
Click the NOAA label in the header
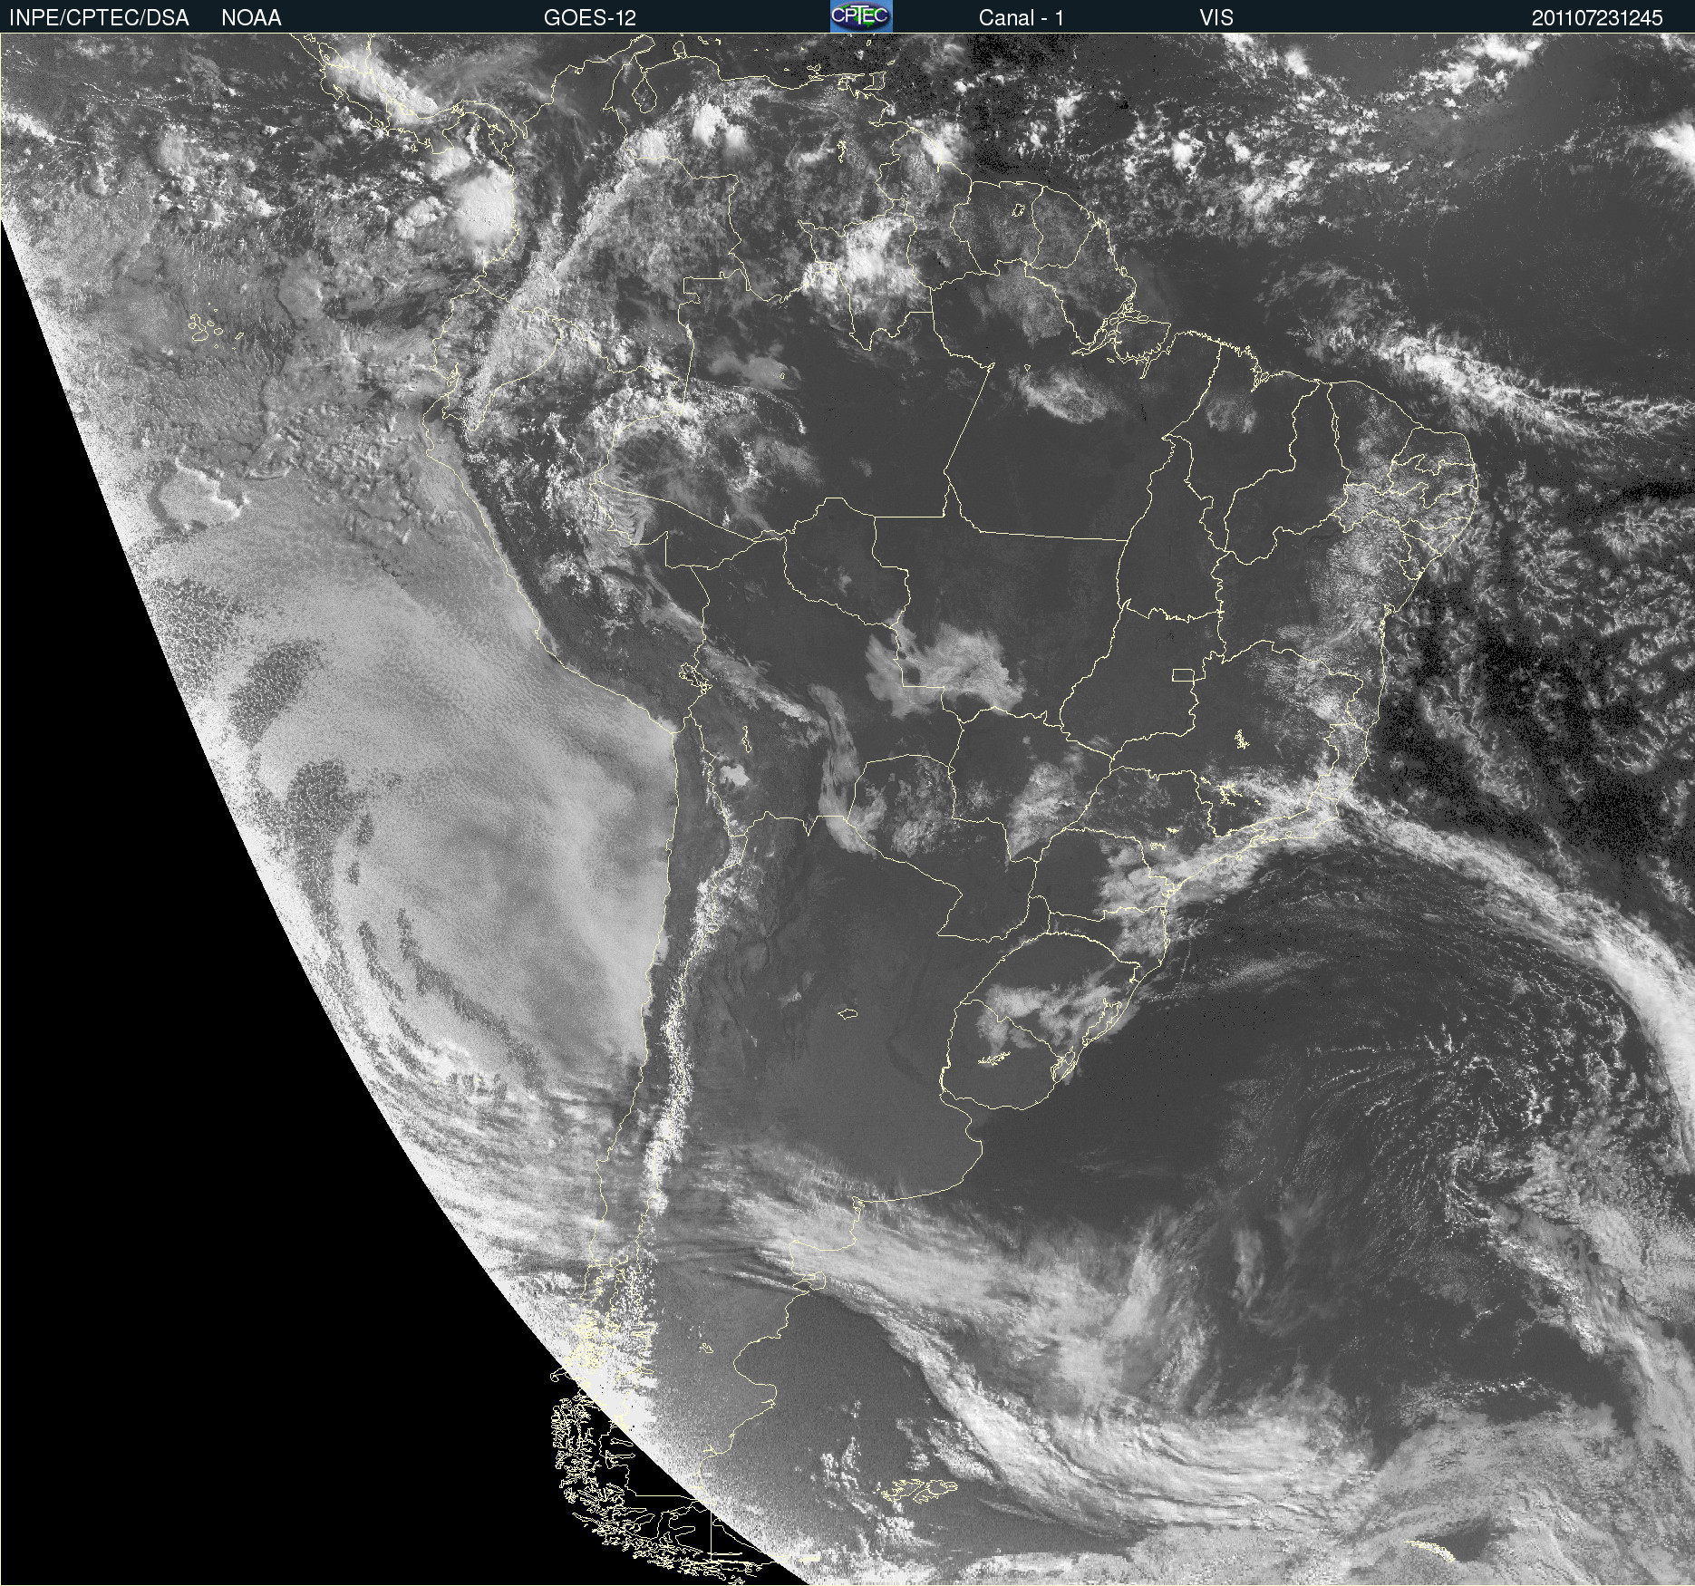click(x=251, y=17)
